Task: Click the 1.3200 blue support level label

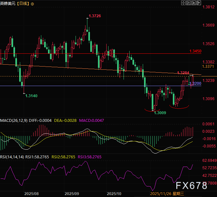Action: (197, 83)
